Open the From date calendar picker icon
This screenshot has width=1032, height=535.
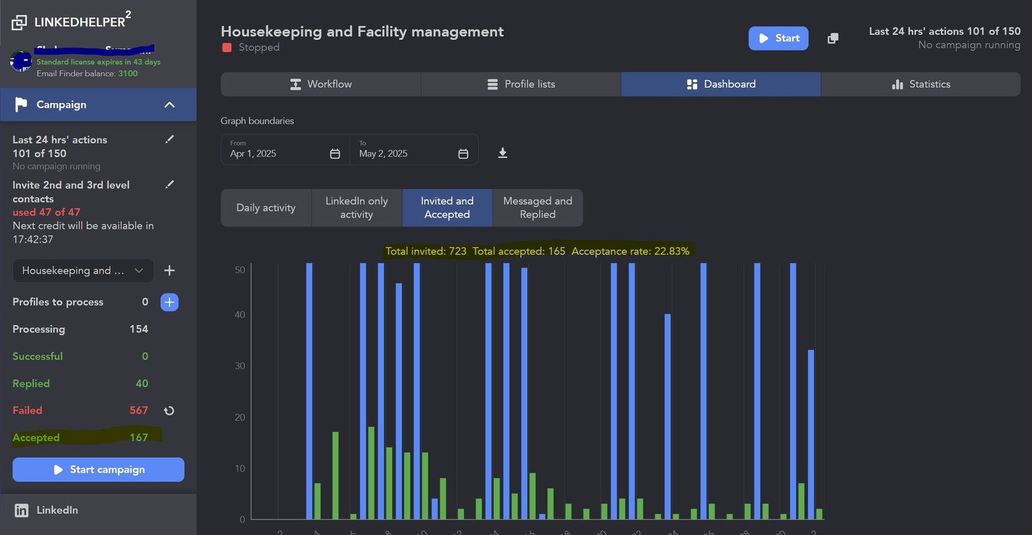[x=335, y=153]
